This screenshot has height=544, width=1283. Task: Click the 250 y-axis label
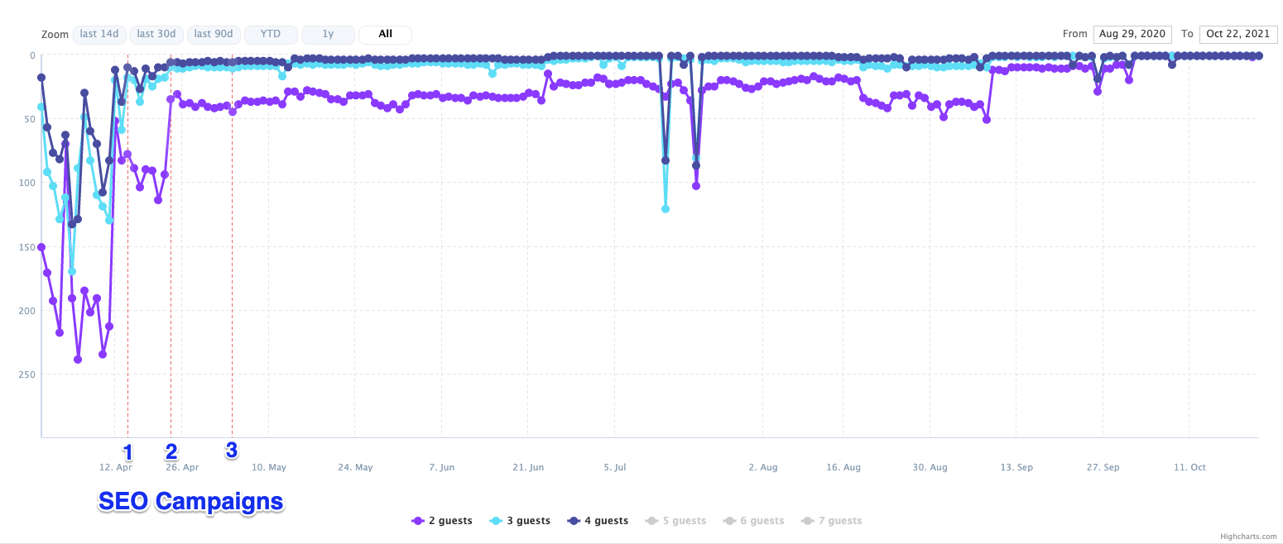click(x=26, y=375)
